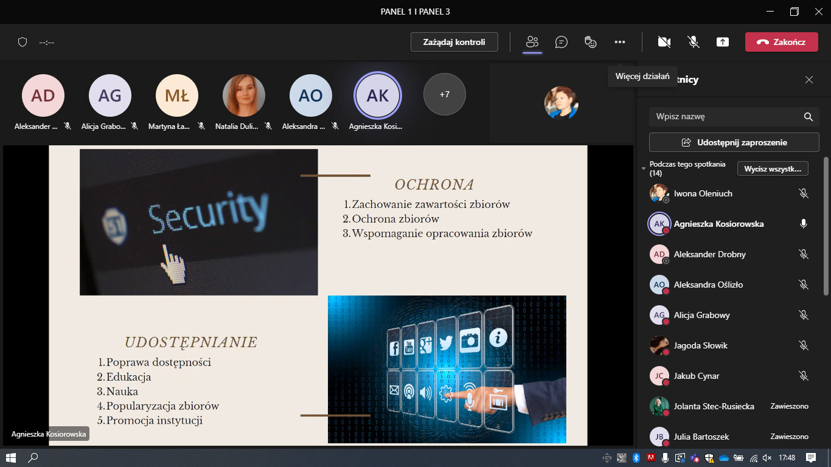Select Agnieszka Kosiorowska in participant list
This screenshot has height=467, width=831.
tap(718, 224)
